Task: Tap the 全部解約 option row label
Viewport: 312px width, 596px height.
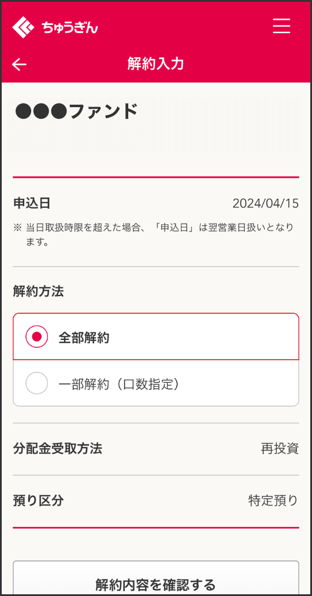Action: coord(84,338)
